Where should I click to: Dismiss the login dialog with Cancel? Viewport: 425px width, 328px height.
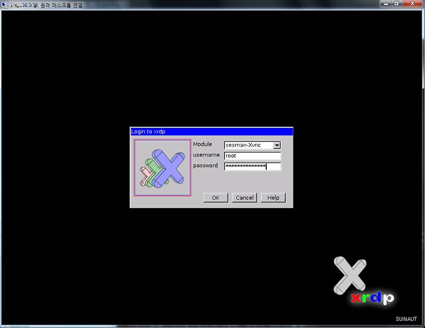click(244, 198)
